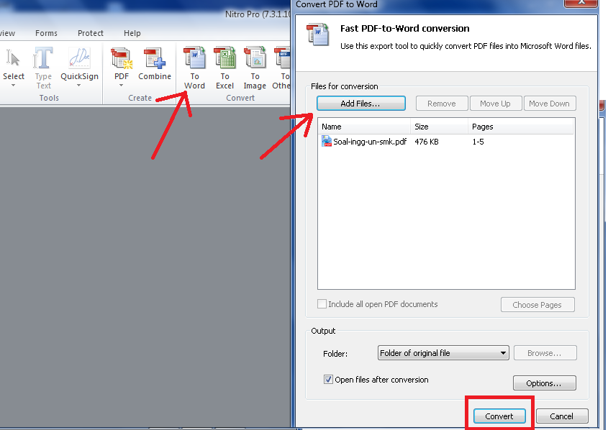Sort files by Pages column header

click(520, 127)
